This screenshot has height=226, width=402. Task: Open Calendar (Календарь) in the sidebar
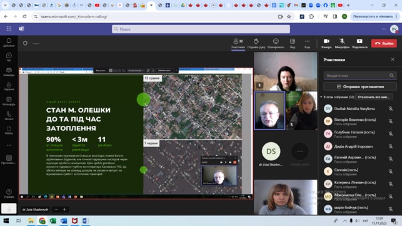[9, 101]
